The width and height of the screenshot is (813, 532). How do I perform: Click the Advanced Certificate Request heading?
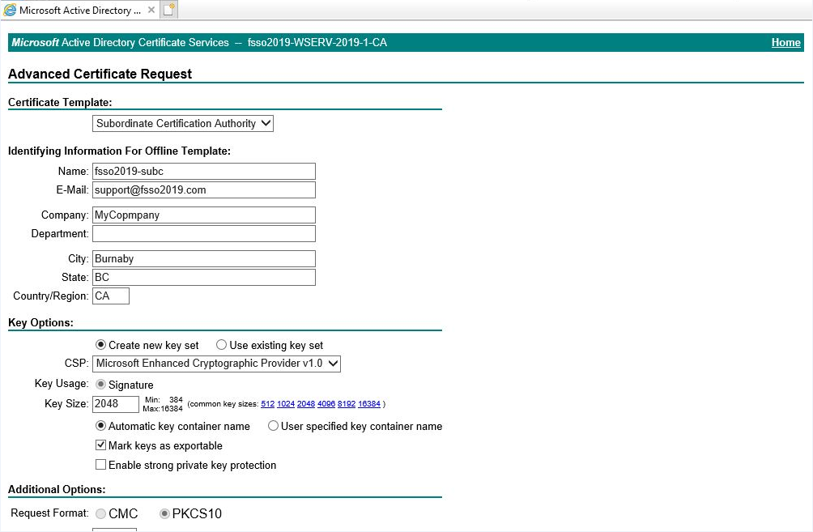click(x=100, y=74)
